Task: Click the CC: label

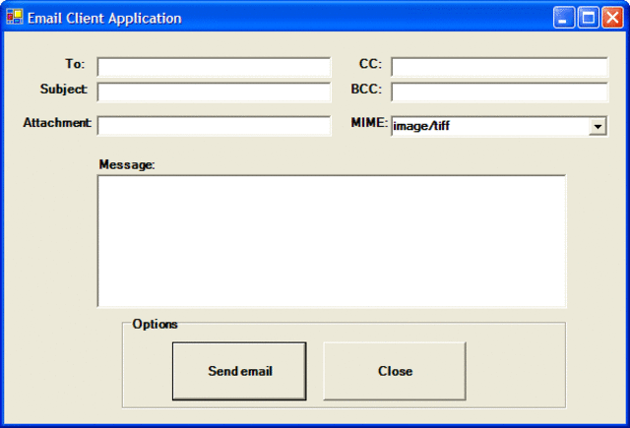Action: coord(370,64)
